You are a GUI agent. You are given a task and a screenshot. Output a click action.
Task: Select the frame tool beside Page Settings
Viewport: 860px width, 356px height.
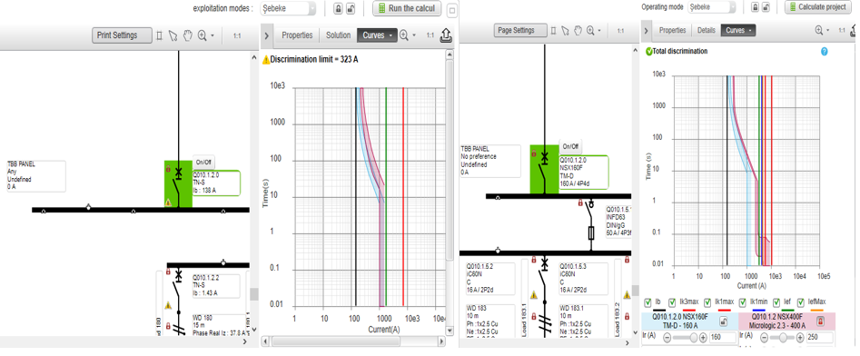(553, 31)
